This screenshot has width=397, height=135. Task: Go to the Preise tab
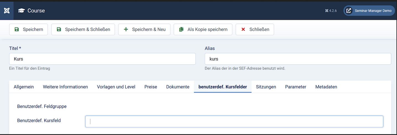pyautogui.click(x=151, y=87)
